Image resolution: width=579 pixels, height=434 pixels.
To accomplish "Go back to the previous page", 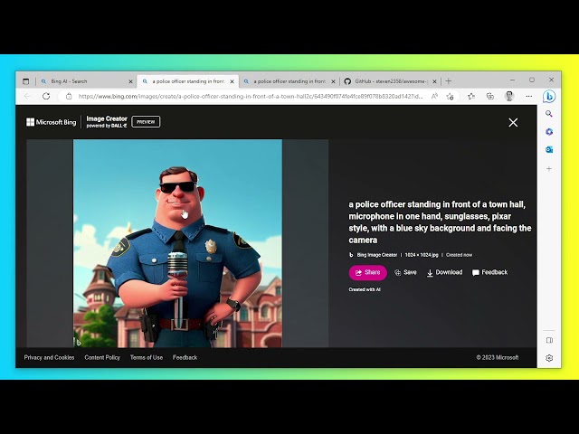I will click(28, 97).
